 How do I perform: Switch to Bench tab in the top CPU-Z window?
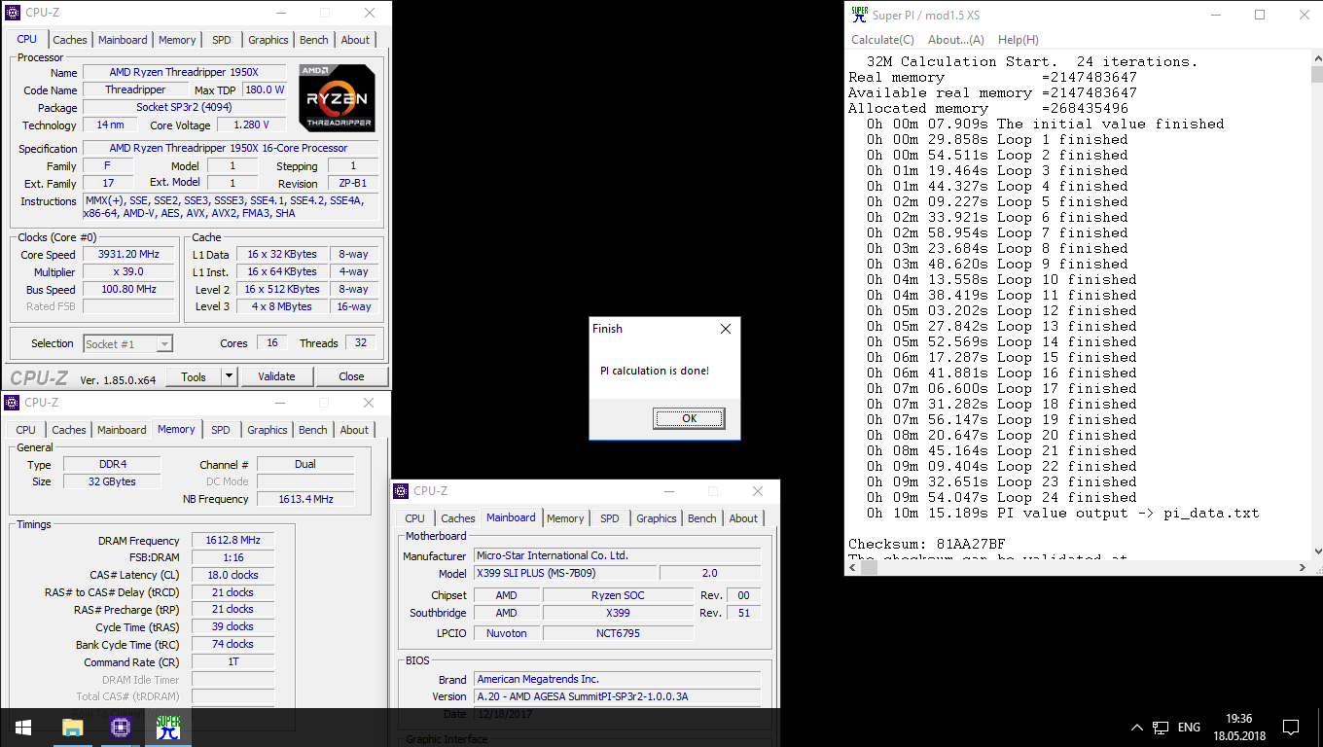(x=314, y=40)
